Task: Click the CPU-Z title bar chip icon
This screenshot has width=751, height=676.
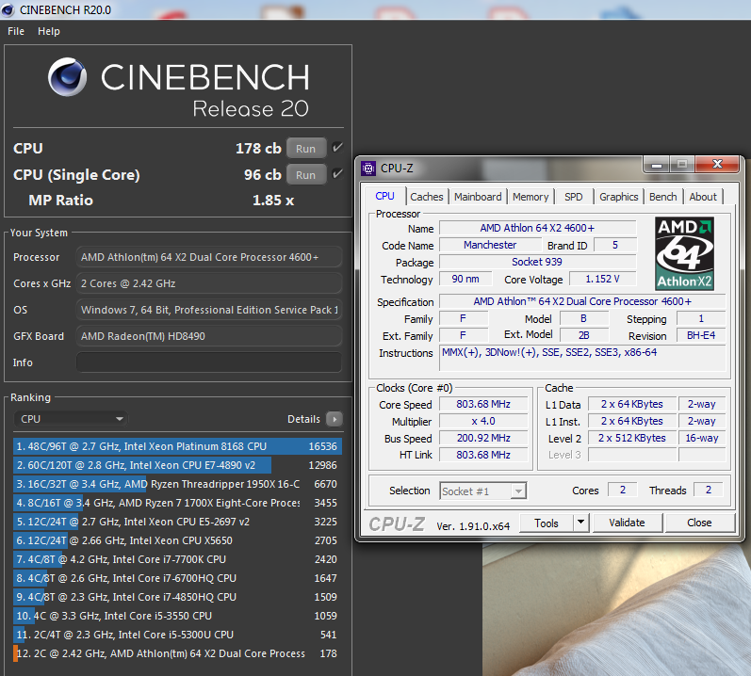Action: pyautogui.click(x=368, y=169)
